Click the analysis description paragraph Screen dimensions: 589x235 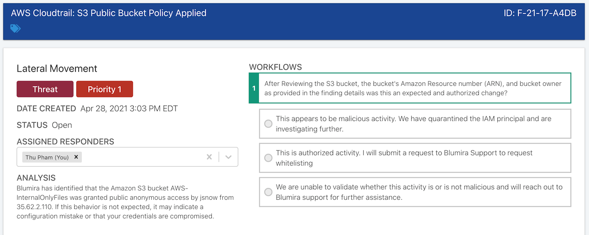point(125,202)
